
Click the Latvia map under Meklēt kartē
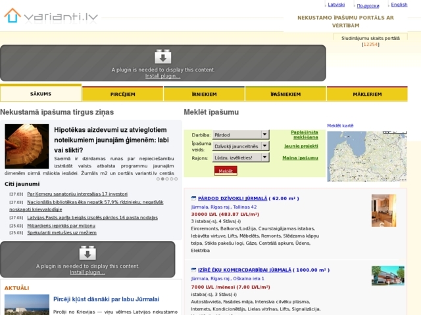(x=367, y=156)
